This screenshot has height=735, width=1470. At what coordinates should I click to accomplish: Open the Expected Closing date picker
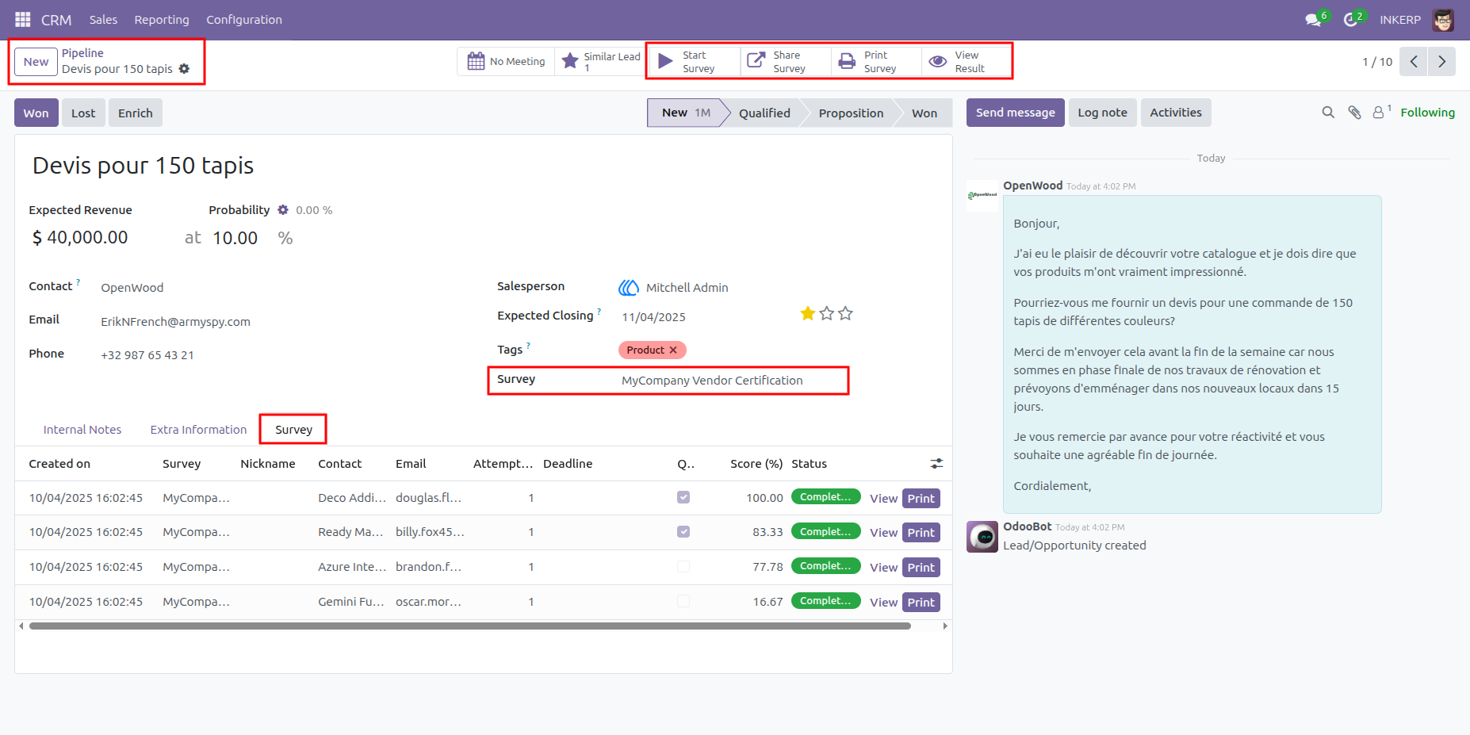click(x=653, y=317)
